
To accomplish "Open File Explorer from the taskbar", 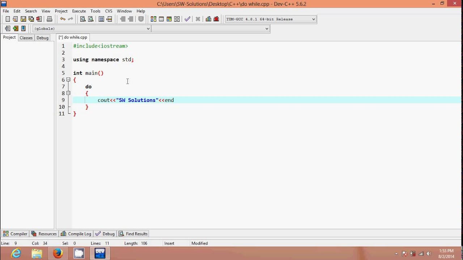I will (37, 253).
